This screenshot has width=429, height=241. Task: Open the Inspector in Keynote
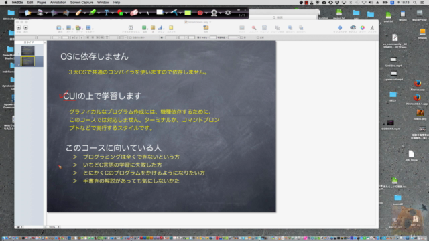click(x=340, y=28)
